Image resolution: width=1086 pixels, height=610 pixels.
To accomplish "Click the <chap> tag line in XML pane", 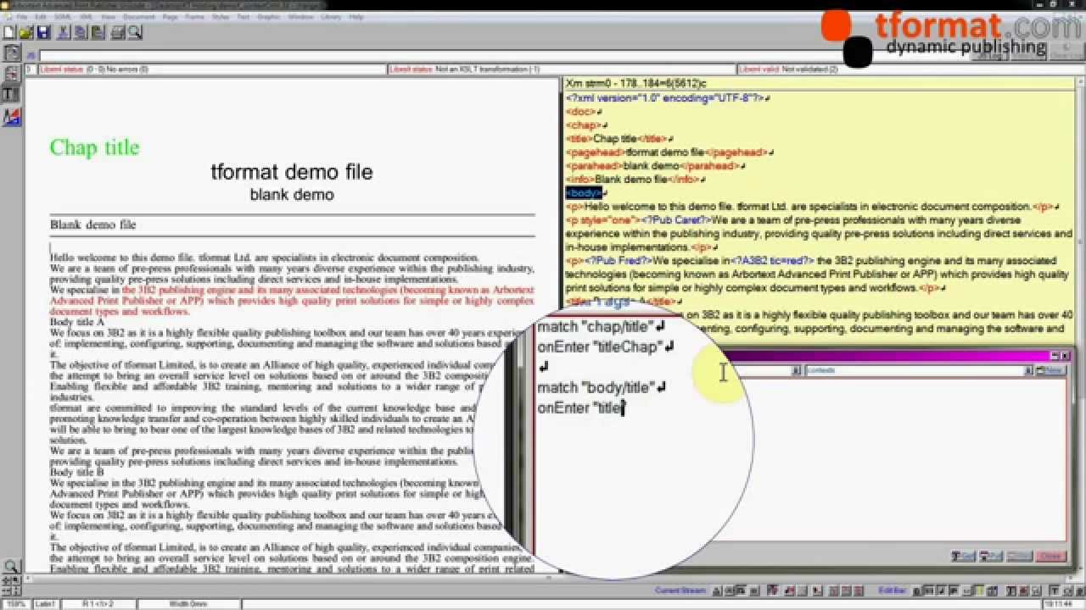I will 584,125.
